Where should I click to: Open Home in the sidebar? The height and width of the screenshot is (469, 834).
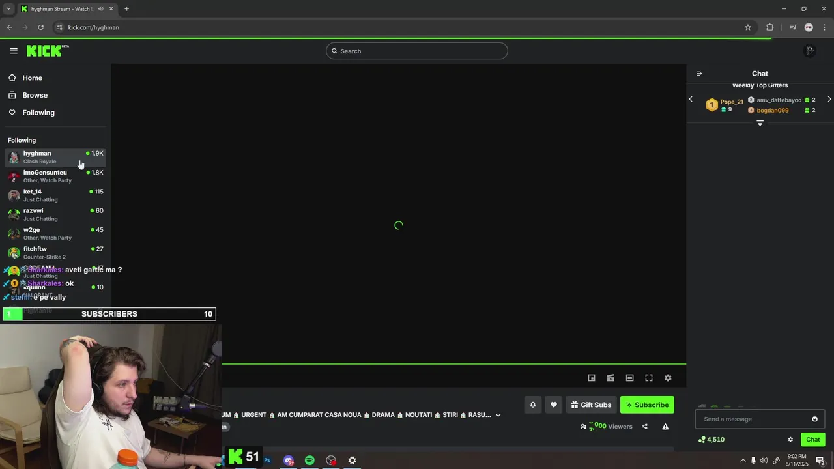click(32, 78)
